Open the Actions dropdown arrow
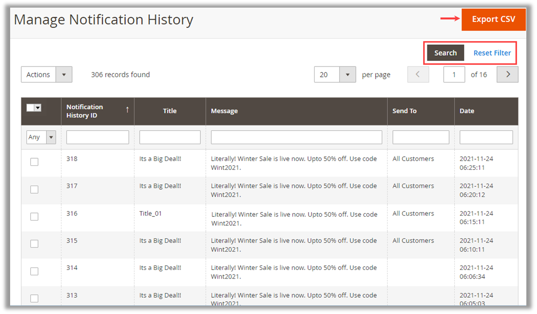537x314 pixels. (x=63, y=75)
